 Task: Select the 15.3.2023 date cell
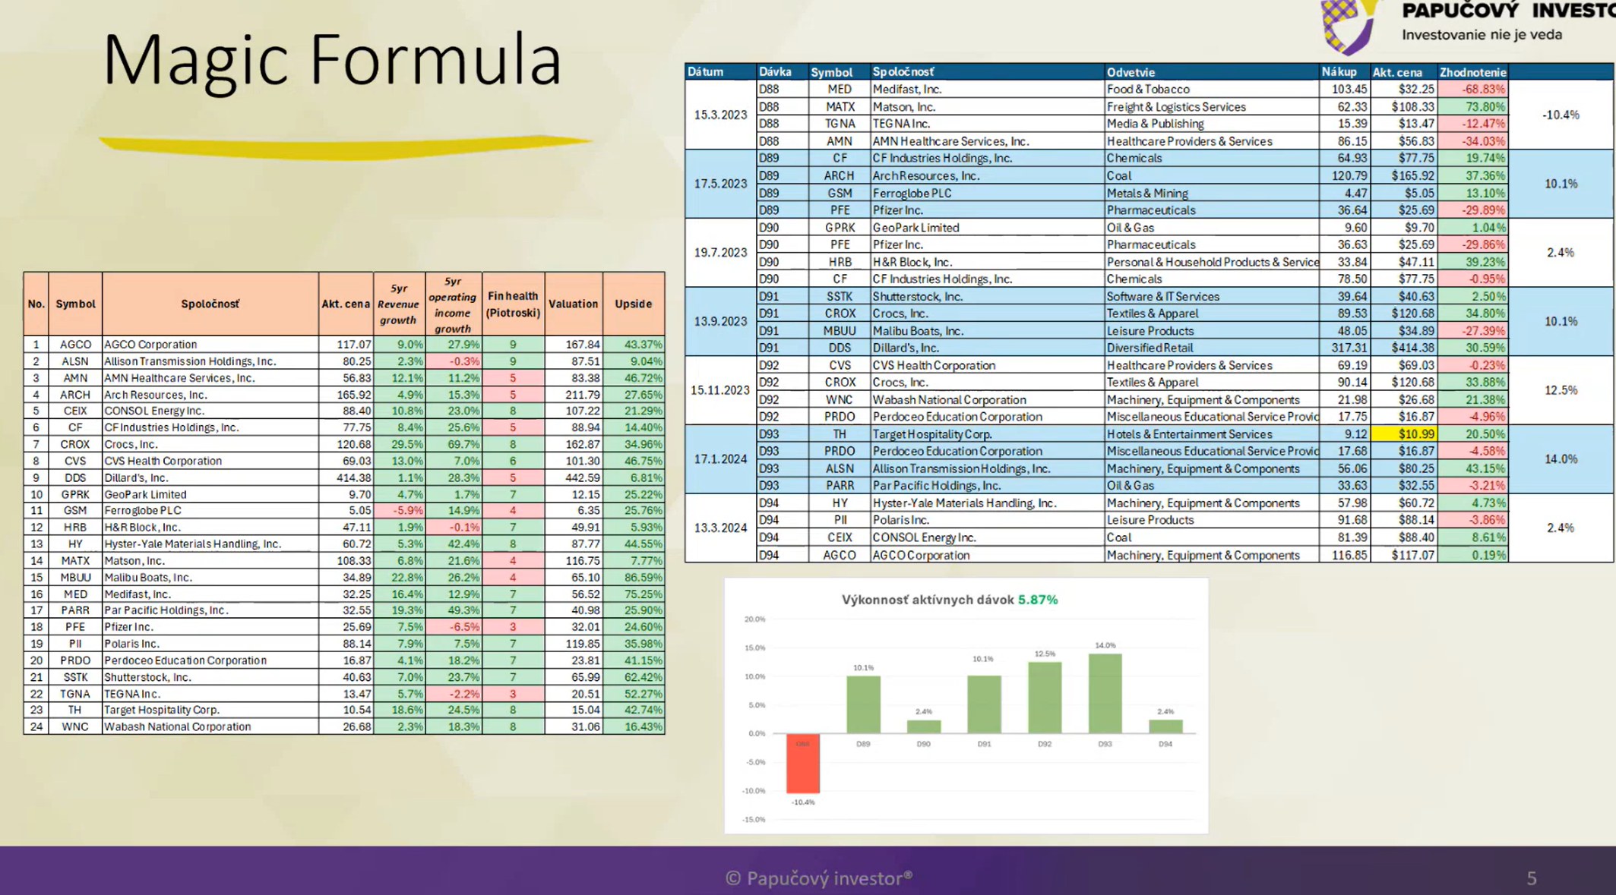click(720, 115)
